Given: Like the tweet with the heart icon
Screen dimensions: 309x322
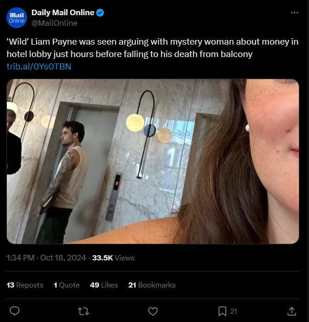Looking at the screenshot, I should coord(153,311).
